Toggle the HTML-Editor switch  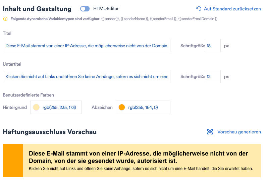(x=85, y=9)
